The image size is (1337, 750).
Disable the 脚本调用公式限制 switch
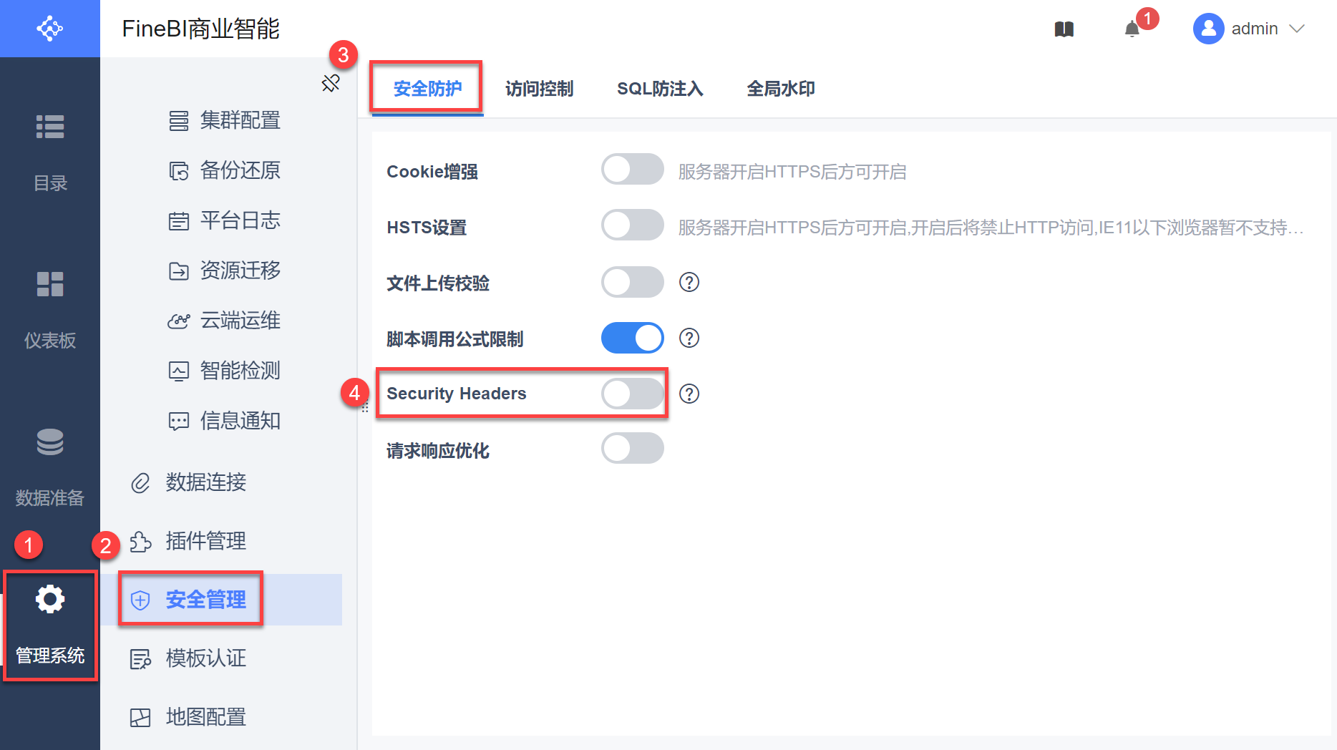[632, 338]
